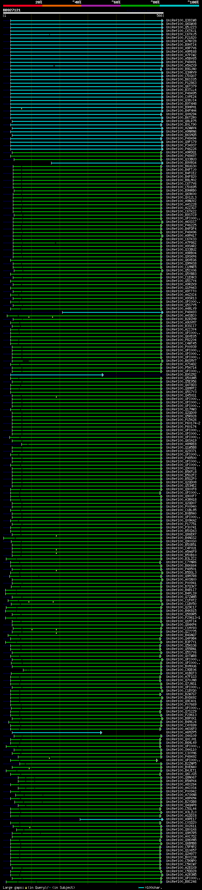The width and height of the screenshot is (202, 890).
Task: Select the UniRef100_B9GJN0 entry
Action: coord(181,69)
